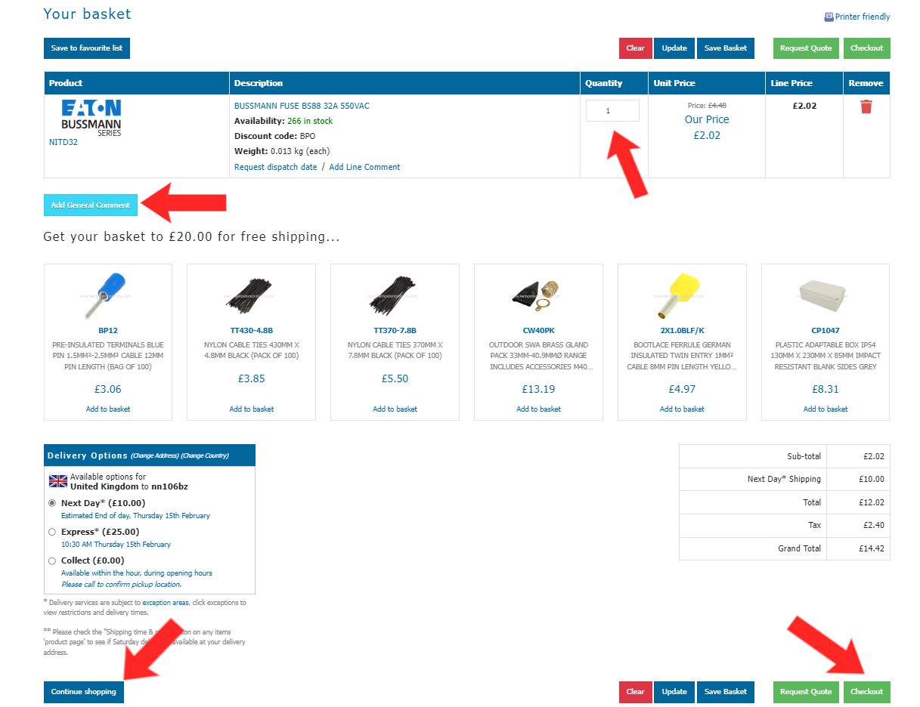Update the basket contents

click(x=674, y=48)
